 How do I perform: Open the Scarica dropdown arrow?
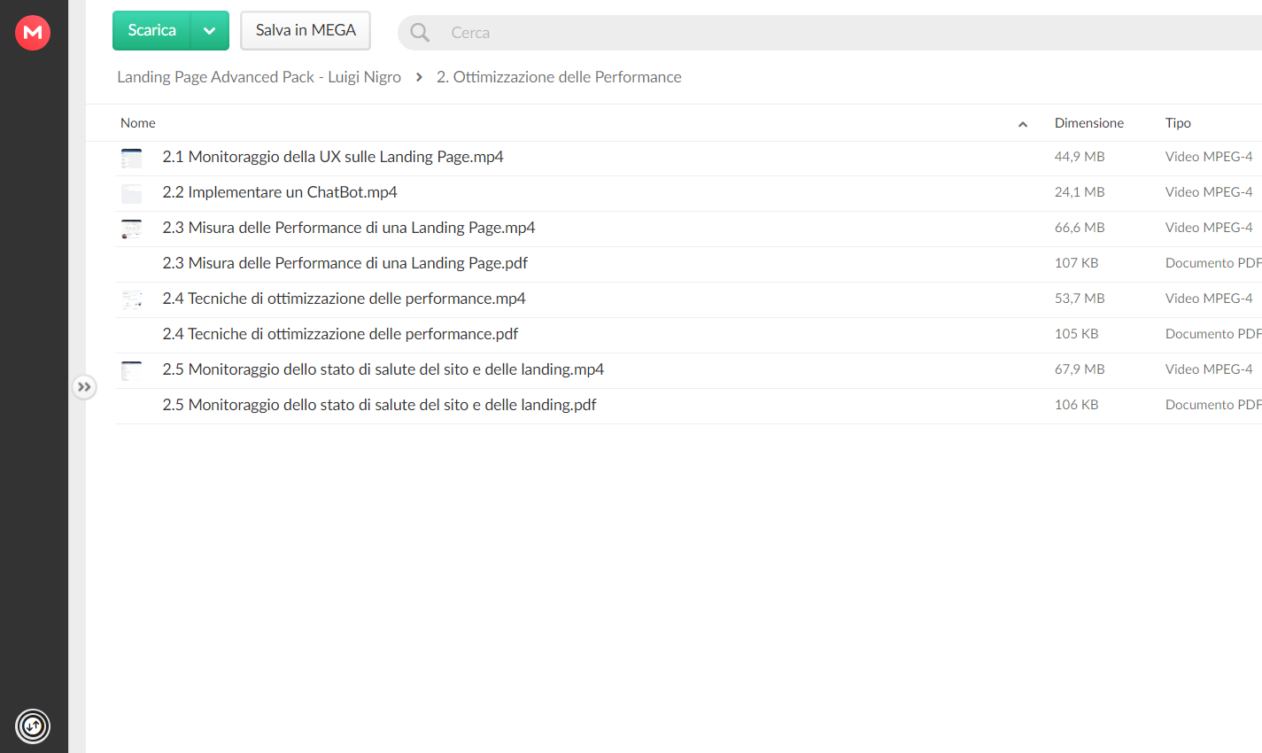point(210,30)
